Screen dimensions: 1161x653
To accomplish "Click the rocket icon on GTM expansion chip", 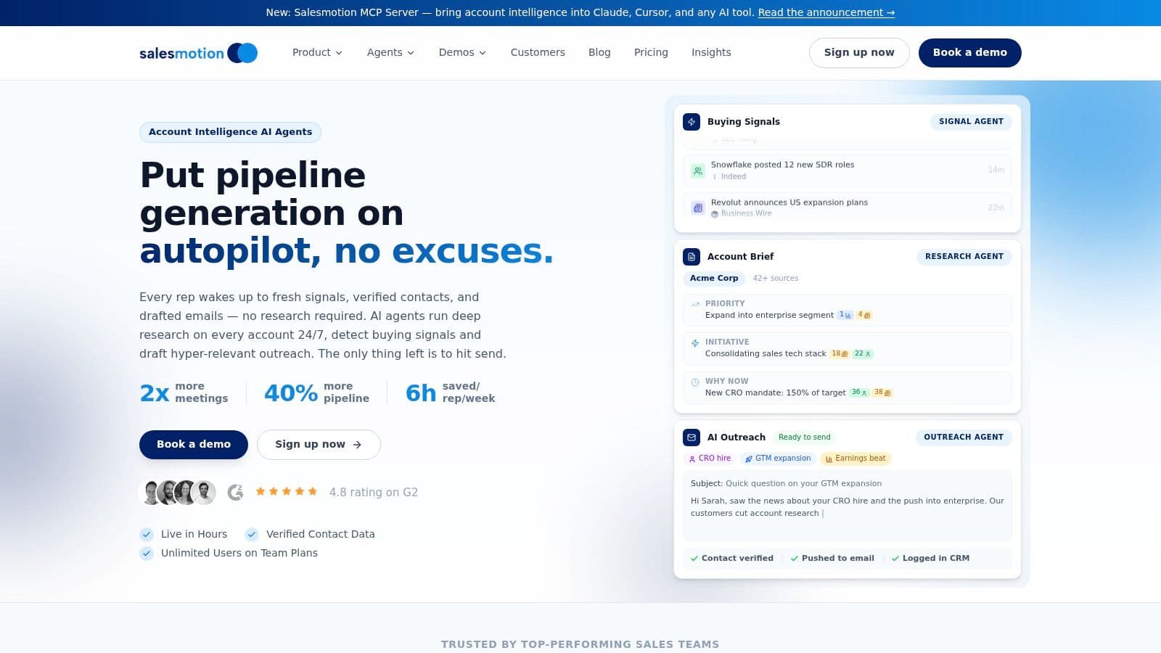I will click(750, 459).
